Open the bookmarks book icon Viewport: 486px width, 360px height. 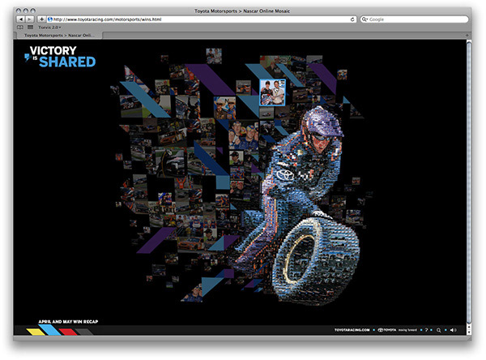click(20, 28)
